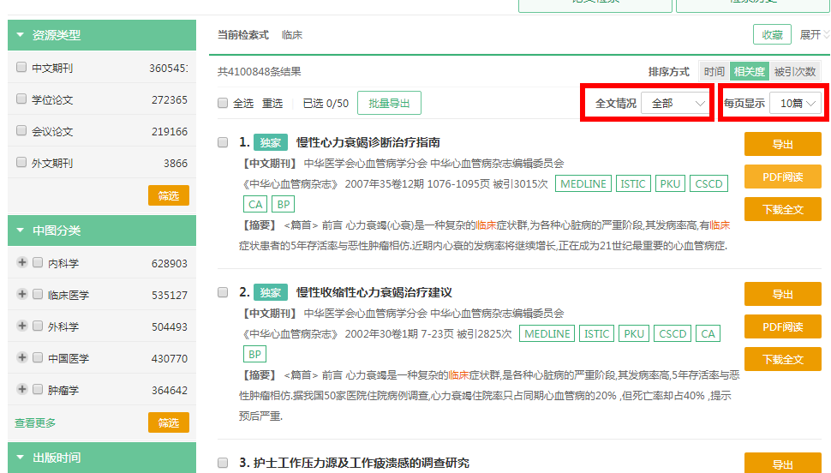Expand the 肿瘤学 category plus icon
The image size is (831, 473).
tap(22, 390)
